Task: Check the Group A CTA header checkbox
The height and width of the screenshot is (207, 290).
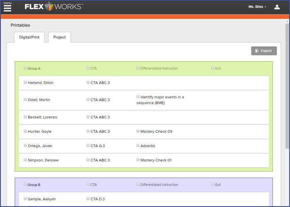Action: tap(88, 68)
